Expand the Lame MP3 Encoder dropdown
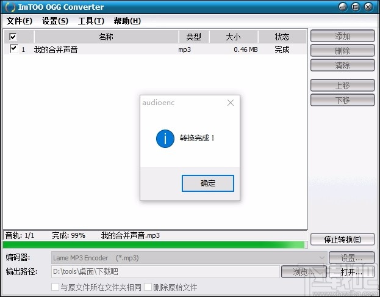 pyautogui.click(x=322, y=258)
